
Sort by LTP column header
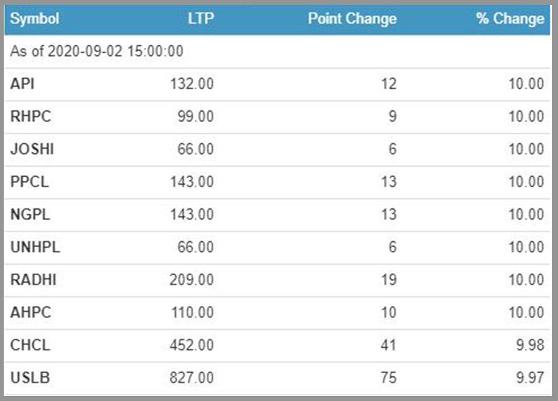point(200,19)
